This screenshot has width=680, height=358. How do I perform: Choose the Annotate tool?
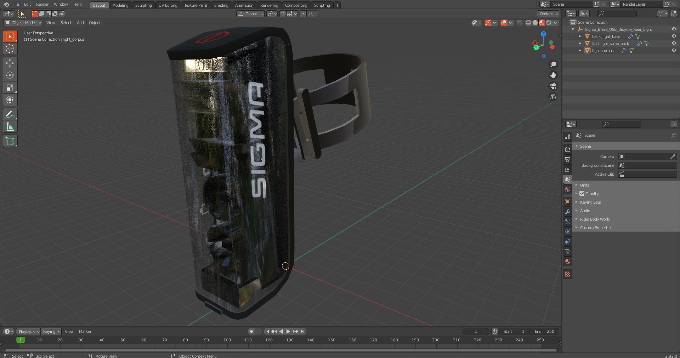click(x=10, y=114)
